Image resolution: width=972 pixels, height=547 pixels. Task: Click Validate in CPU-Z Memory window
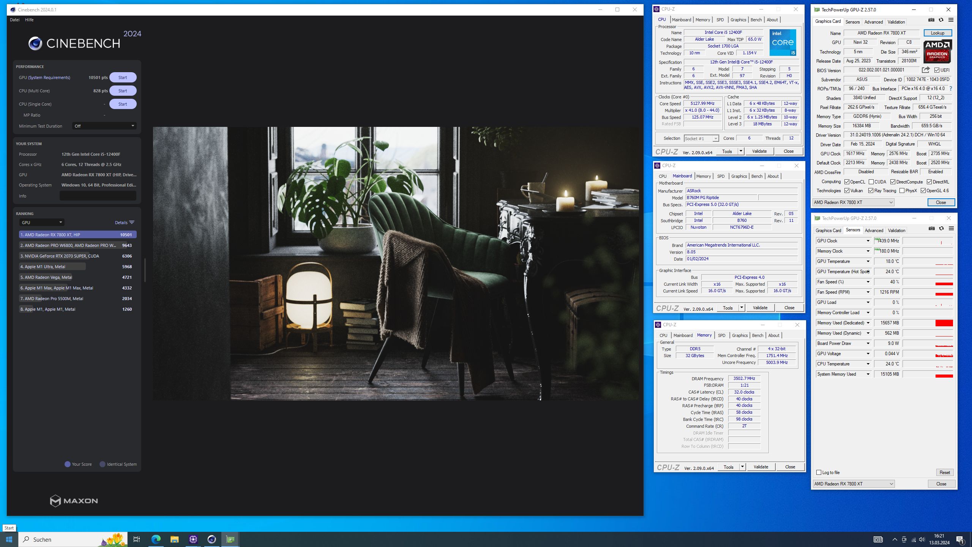point(761,467)
